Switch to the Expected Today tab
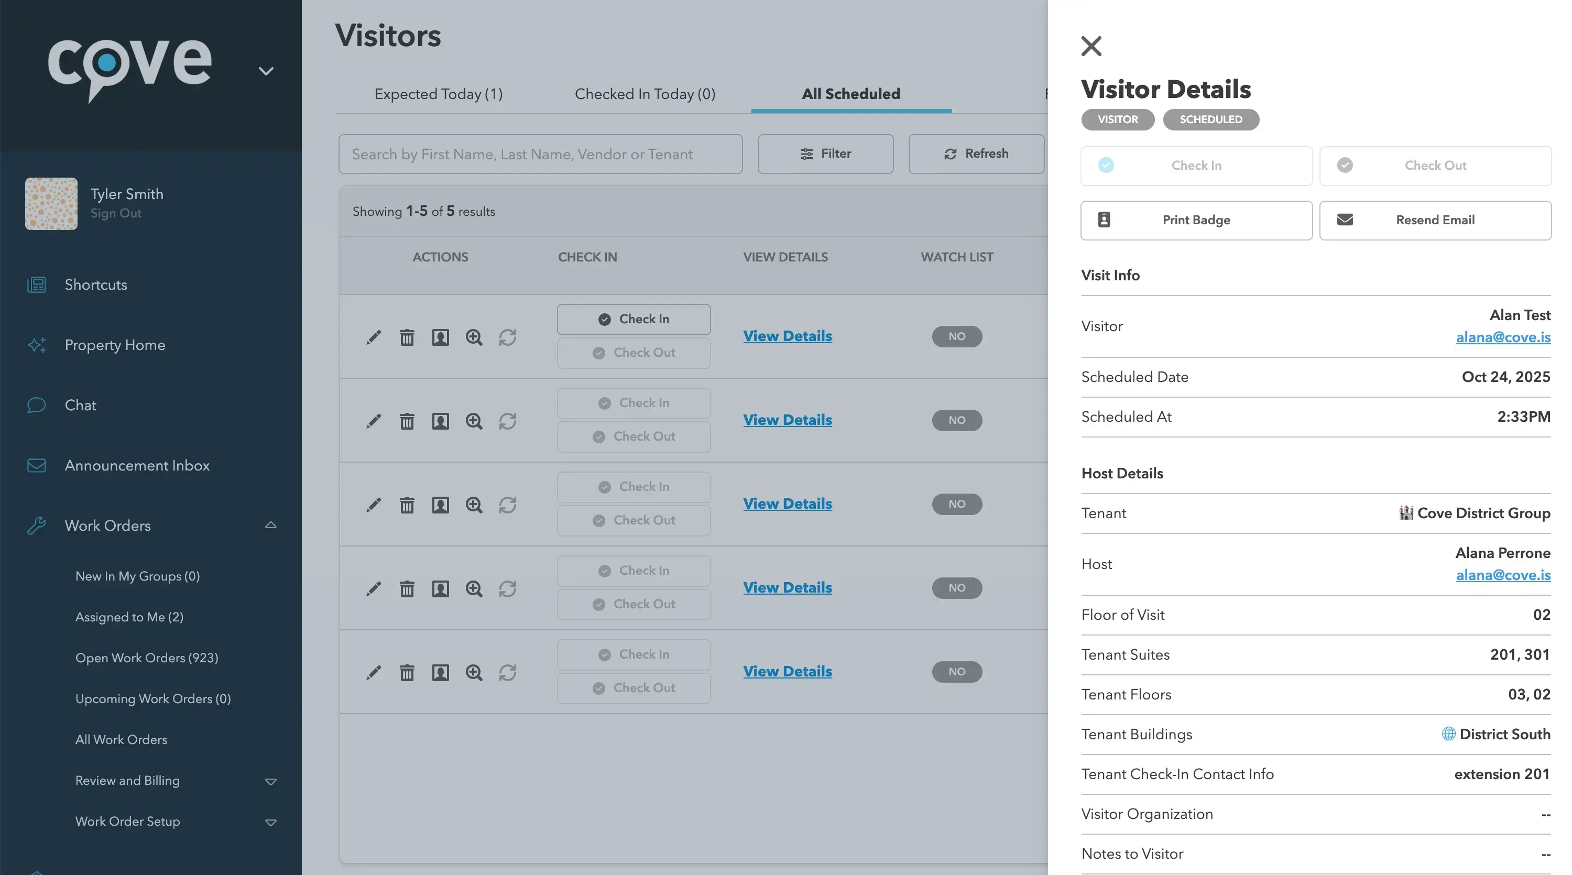1572x875 pixels. [438, 94]
